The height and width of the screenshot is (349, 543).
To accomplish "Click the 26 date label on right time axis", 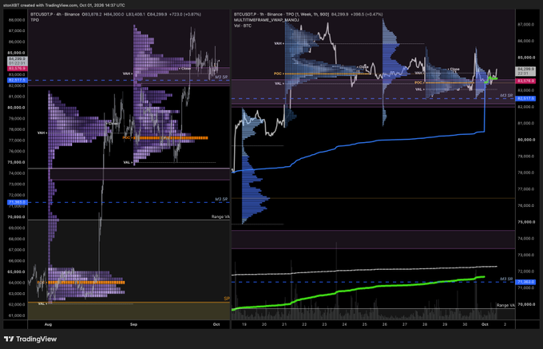I will (x=385, y=324).
